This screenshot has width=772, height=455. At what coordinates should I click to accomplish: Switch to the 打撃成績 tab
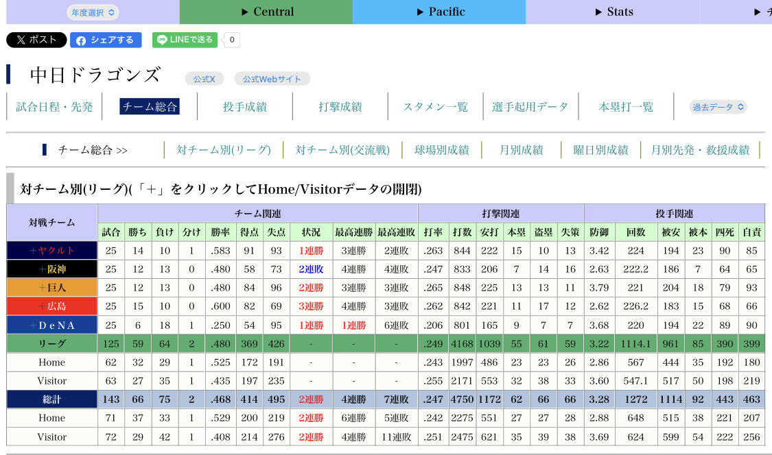pyautogui.click(x=340, y=107)
